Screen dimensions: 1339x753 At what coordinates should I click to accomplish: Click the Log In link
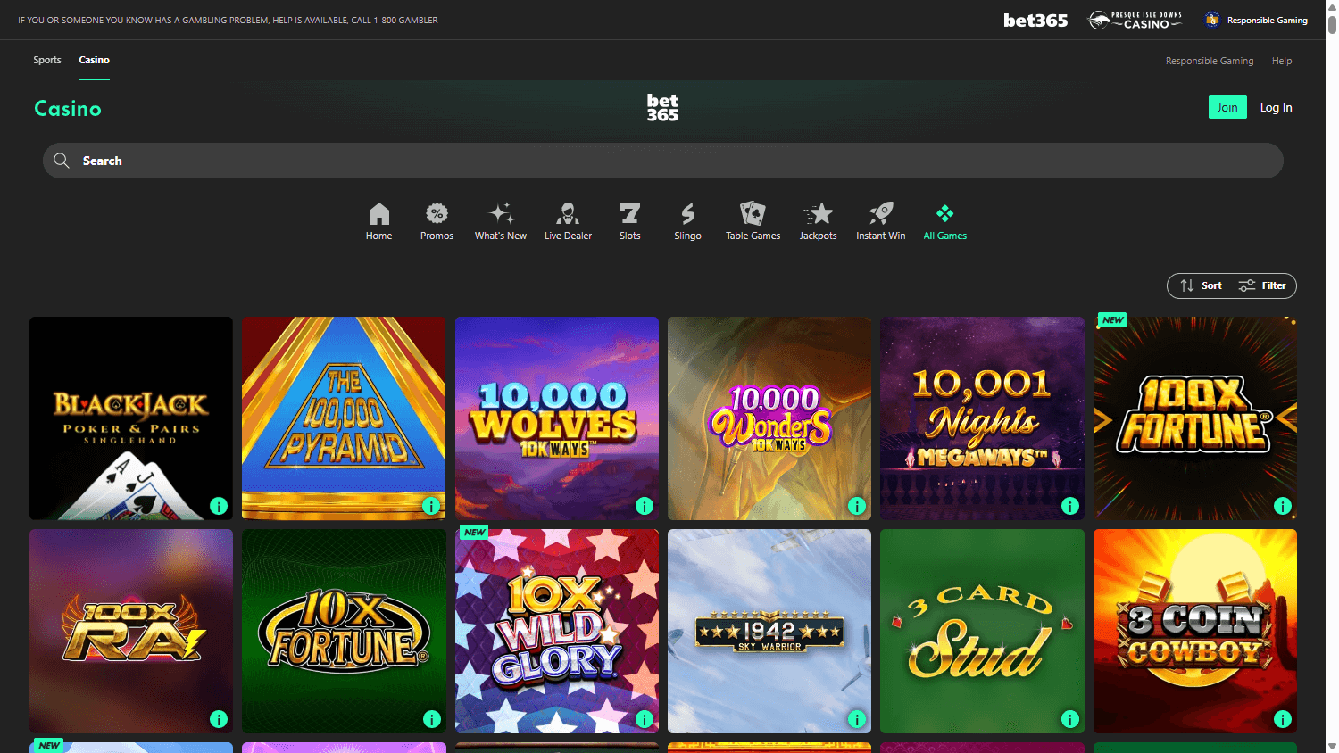coord(1276,106)
